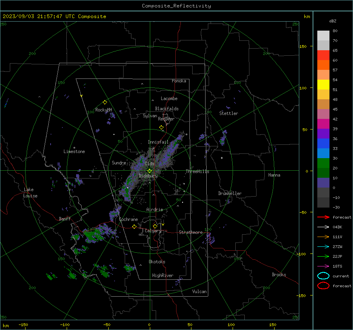Click the ThreeHills city label
353x330 pixels.
(x=197, y=171)
